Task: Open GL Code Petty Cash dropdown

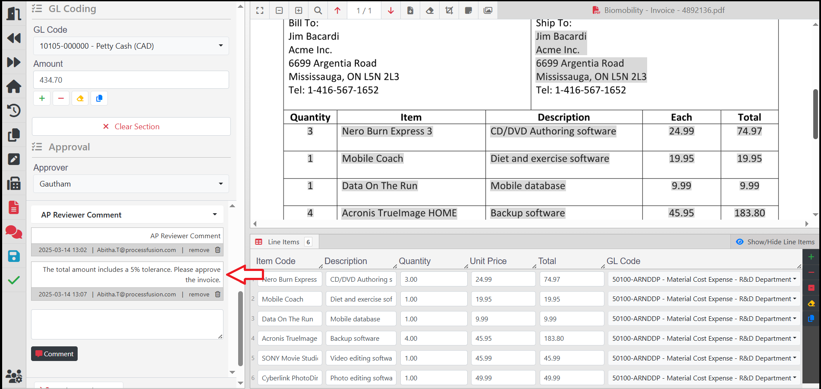Action: click(x=131, y=46)
